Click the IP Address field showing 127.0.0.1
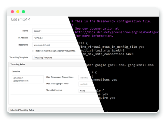166x122 pixels. (x=54, y=38)
